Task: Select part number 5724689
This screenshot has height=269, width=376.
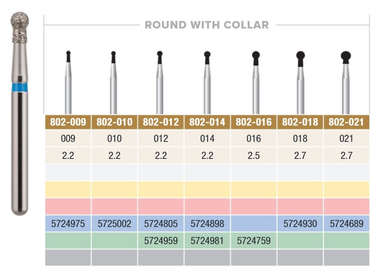Action: pyautogui.click(x=346, y=223)
